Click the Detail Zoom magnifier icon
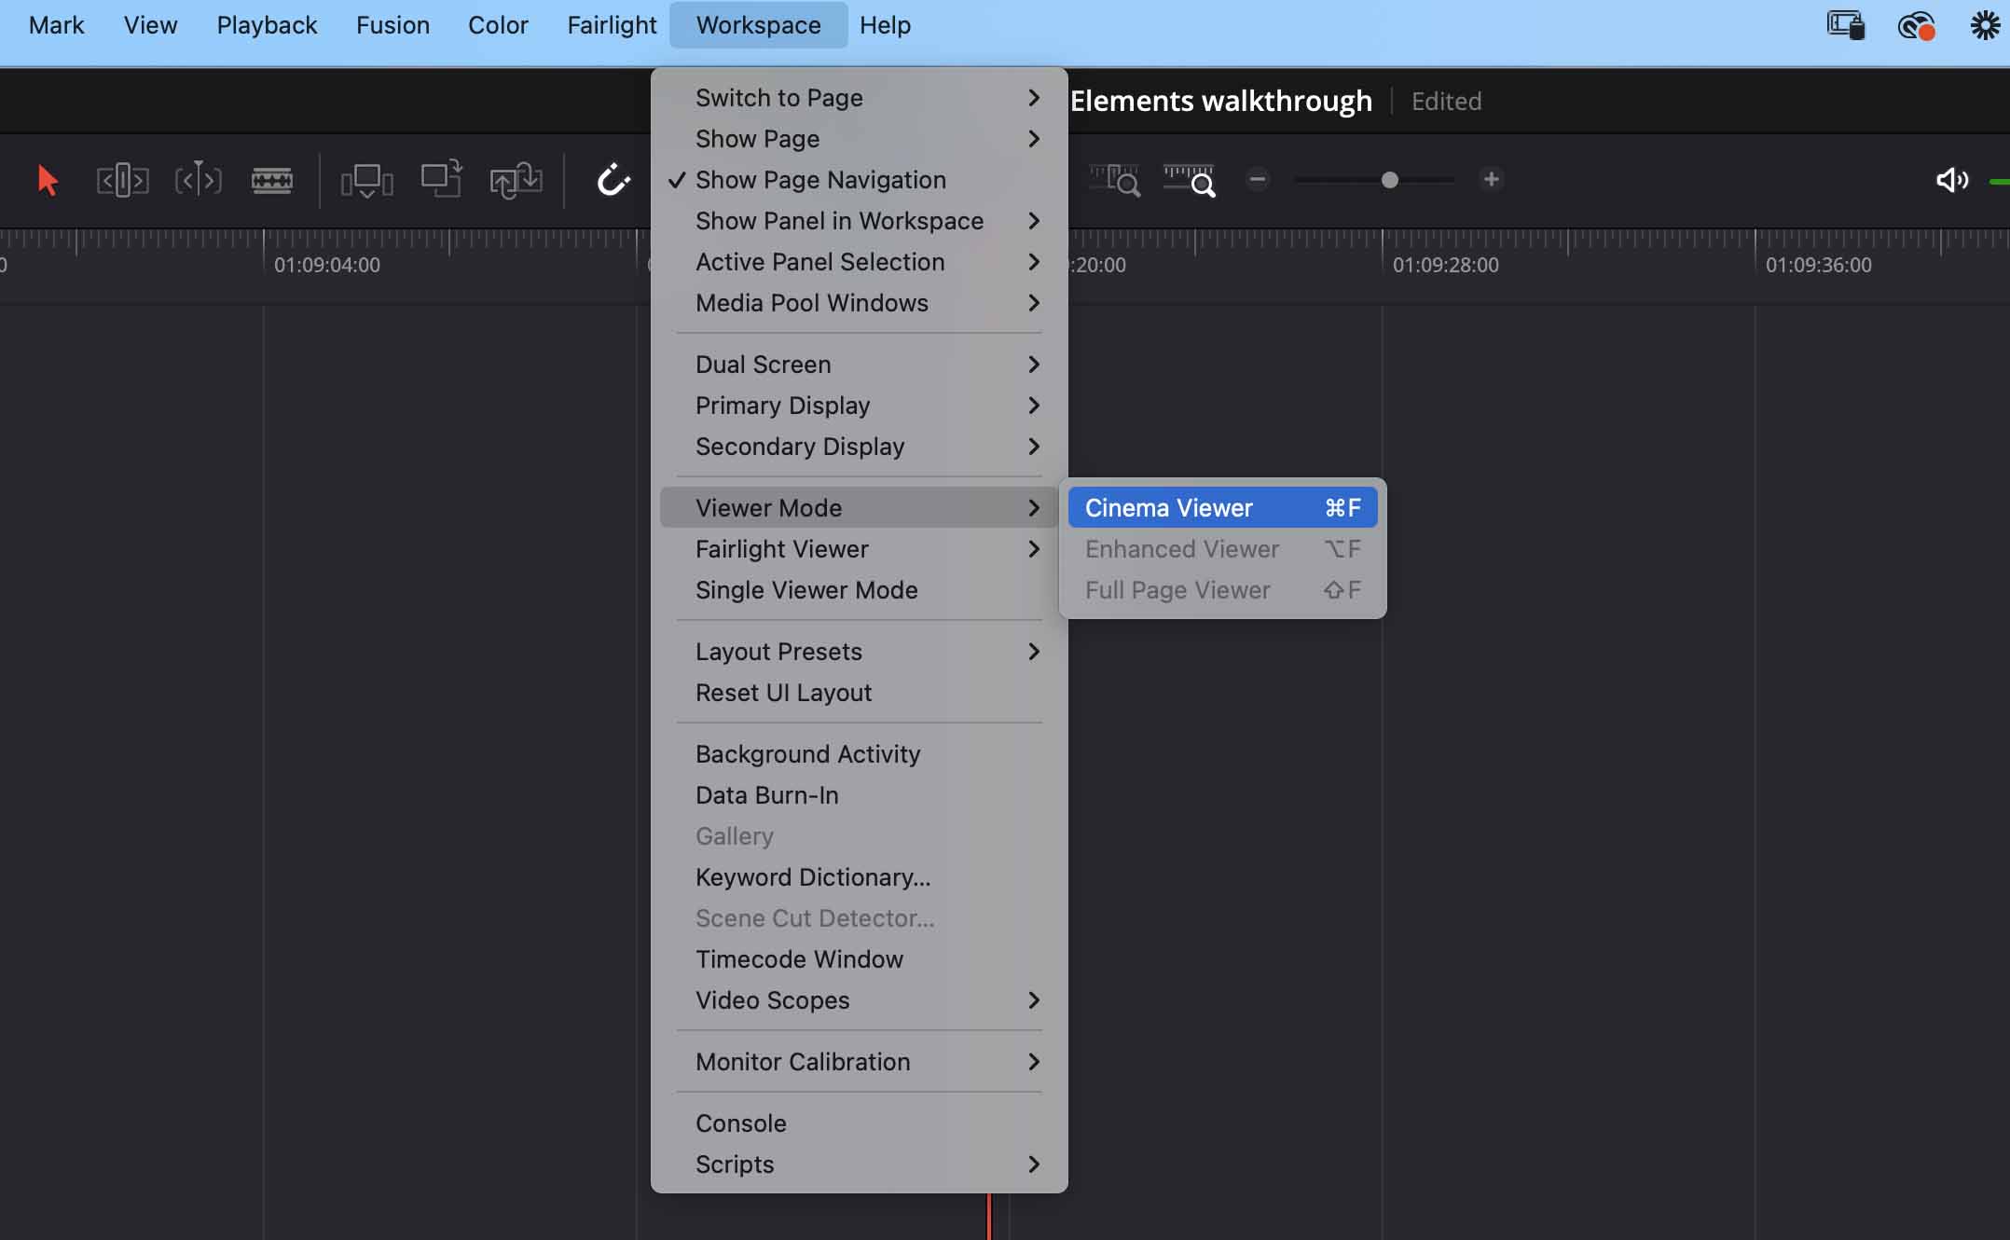This screenshot has width=2010, height=1240. tap(1190, 180)
